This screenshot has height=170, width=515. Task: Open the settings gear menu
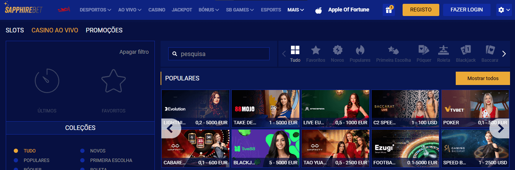pyautogui.click(x=505, y=10)
